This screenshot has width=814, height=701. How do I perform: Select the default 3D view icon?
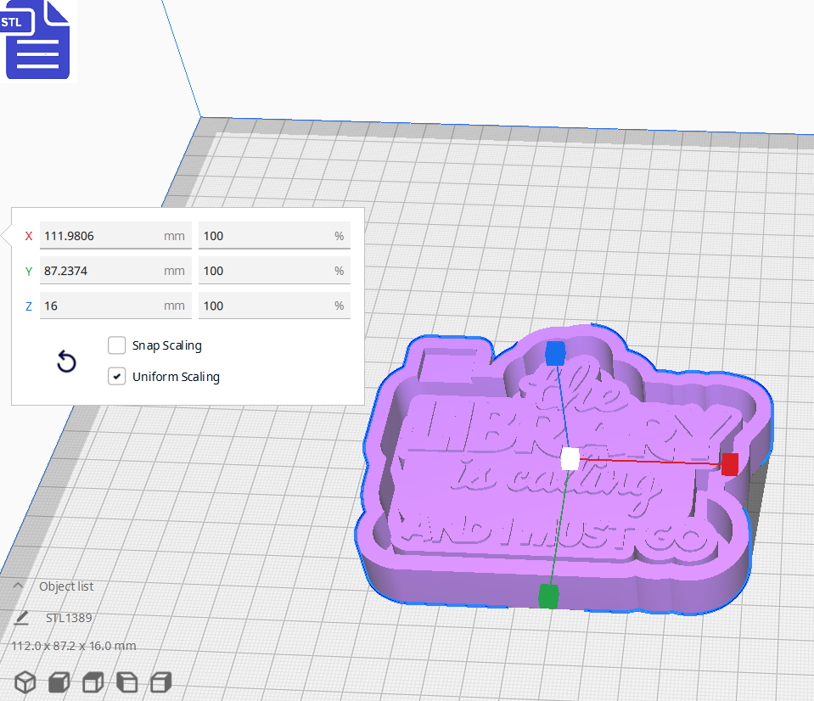coord(25,681)
